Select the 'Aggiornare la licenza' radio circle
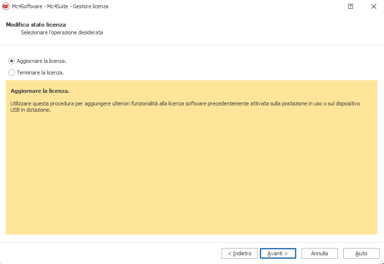 point(12,61)
